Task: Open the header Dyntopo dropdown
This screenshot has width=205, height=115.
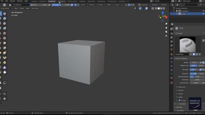Action: 146,5
